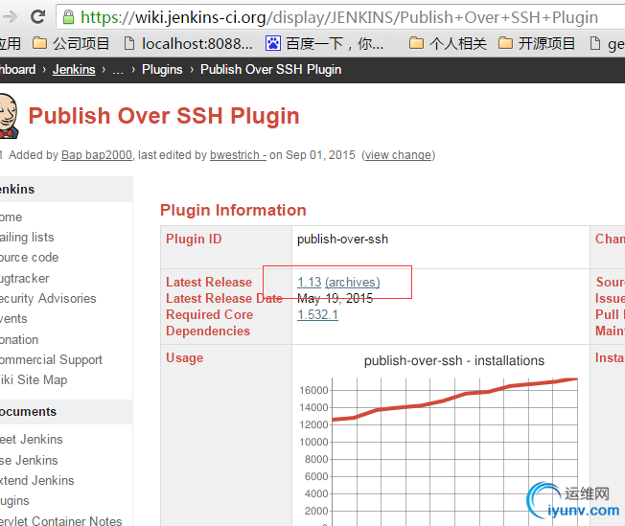Open Donation in the sidebar

tap(19, 339)
